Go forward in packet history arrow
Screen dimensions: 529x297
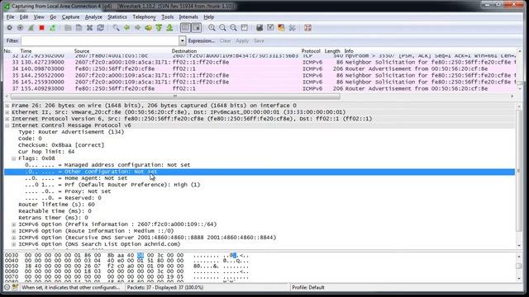point(138,28)
